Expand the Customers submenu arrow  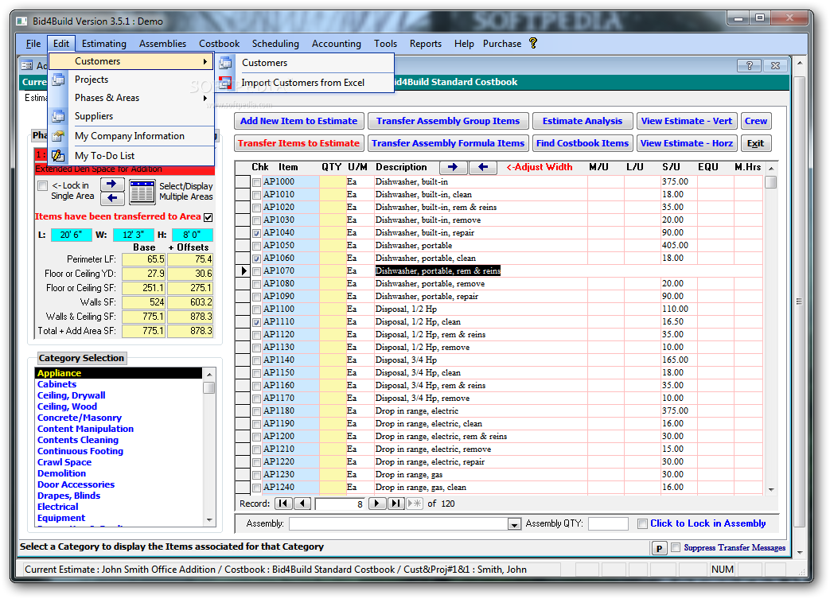point(205,61)
